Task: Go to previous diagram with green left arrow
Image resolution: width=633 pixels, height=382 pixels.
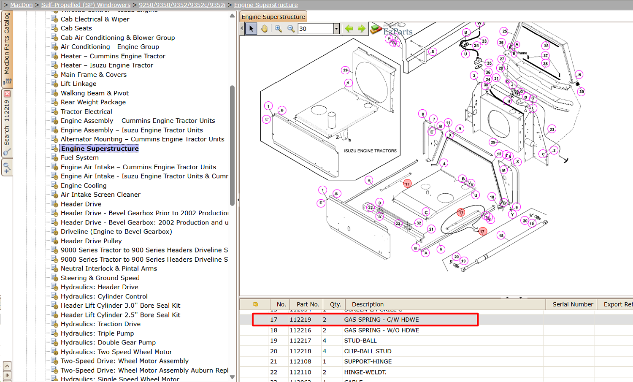Action: (x=349, y=29)
